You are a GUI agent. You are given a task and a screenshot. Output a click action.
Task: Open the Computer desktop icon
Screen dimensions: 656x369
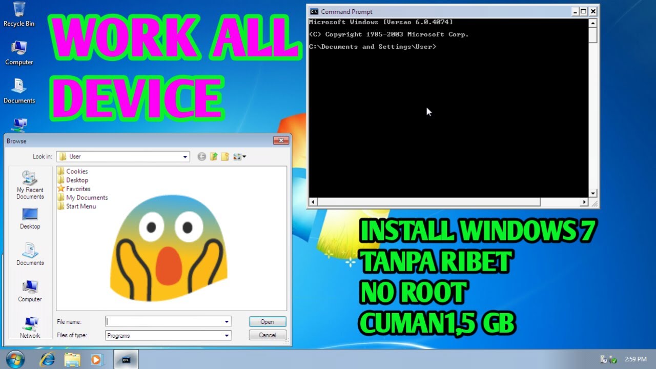click(x=19, y=53)
